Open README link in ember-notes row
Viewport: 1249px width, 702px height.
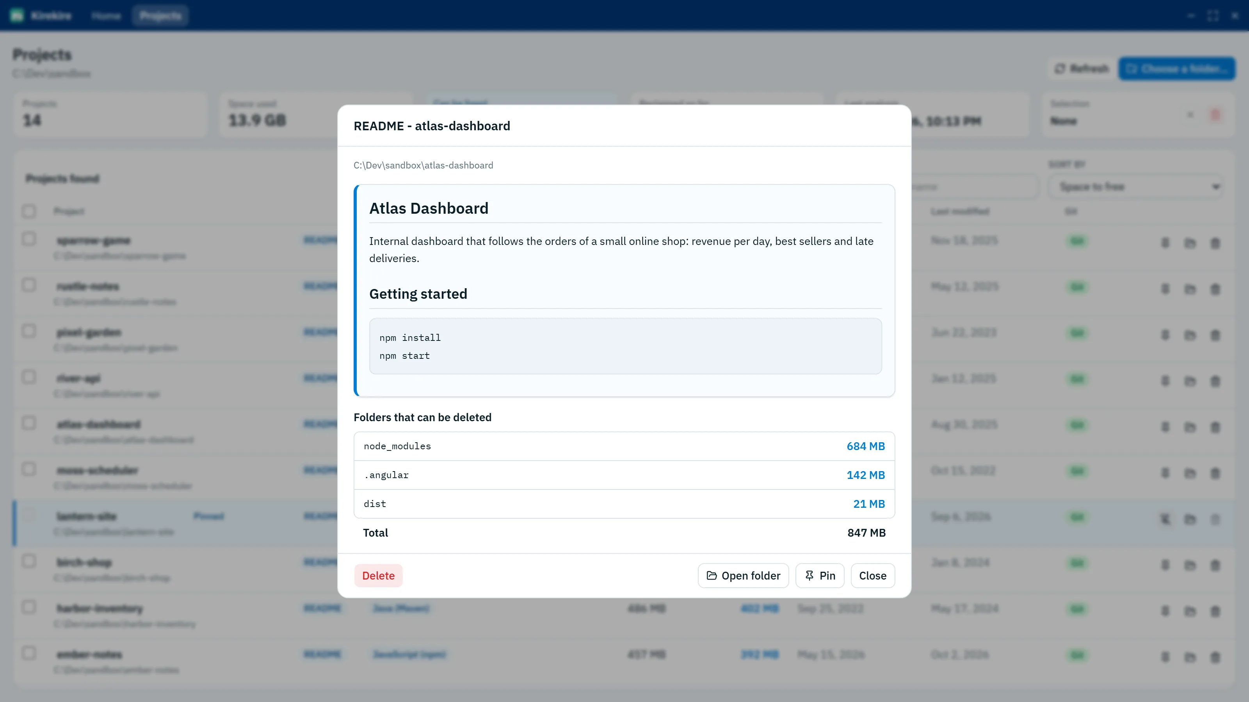tap(322, 654)
